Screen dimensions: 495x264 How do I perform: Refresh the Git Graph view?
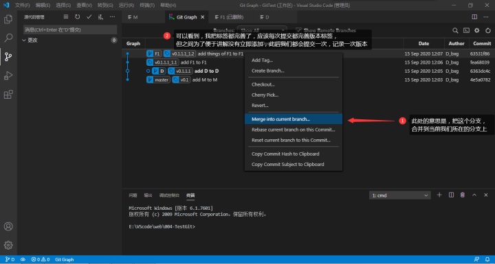click(487, 31)
